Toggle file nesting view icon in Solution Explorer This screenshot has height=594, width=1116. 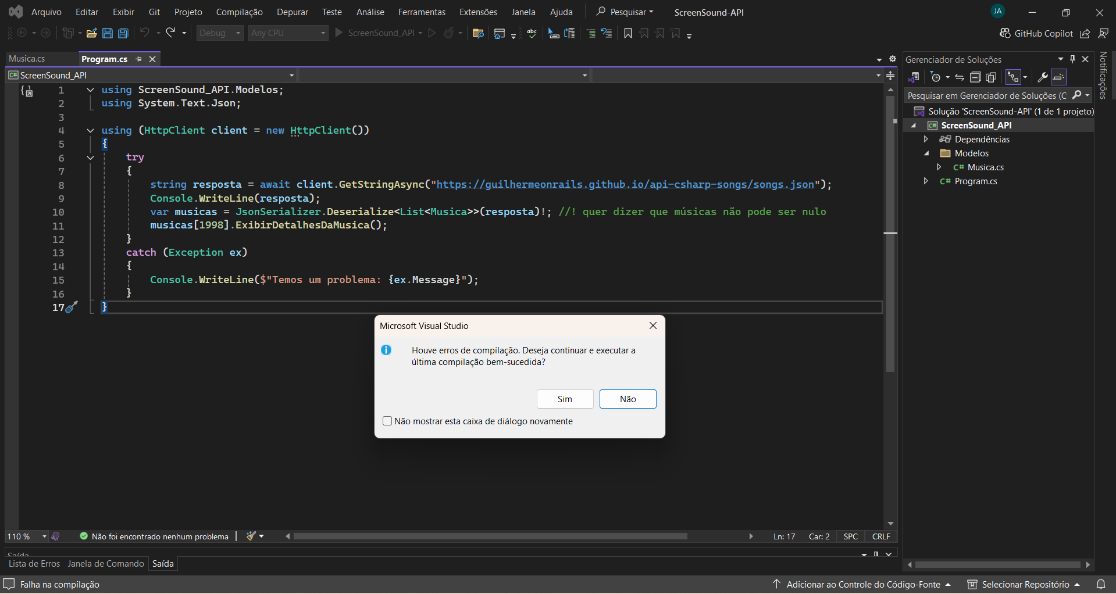coord(1013,77)
